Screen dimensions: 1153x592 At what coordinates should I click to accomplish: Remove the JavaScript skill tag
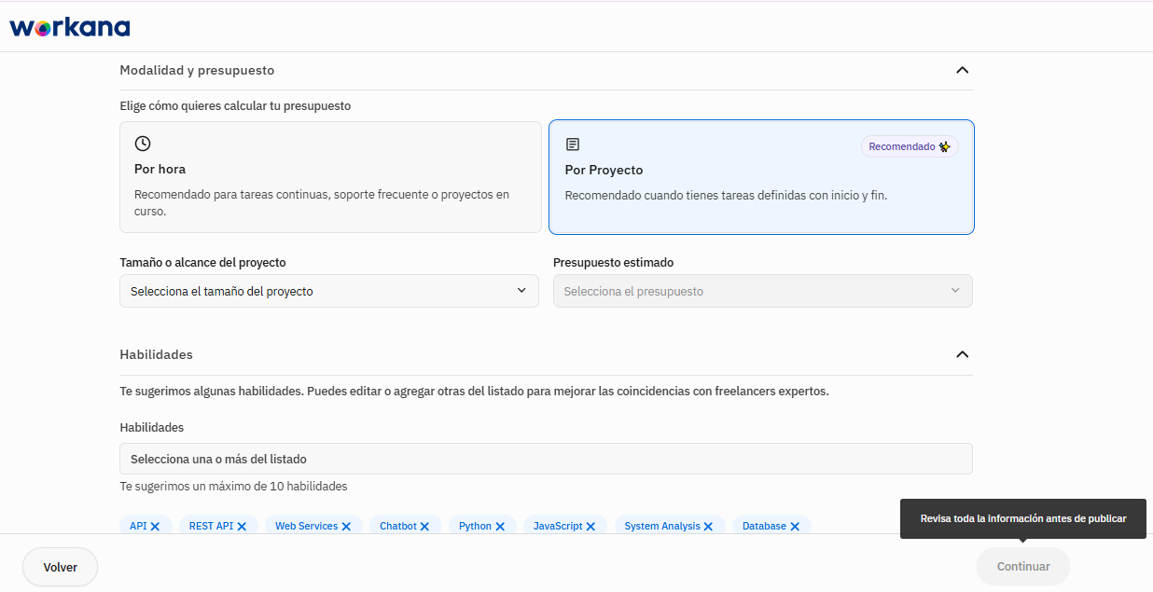[590, 527]
